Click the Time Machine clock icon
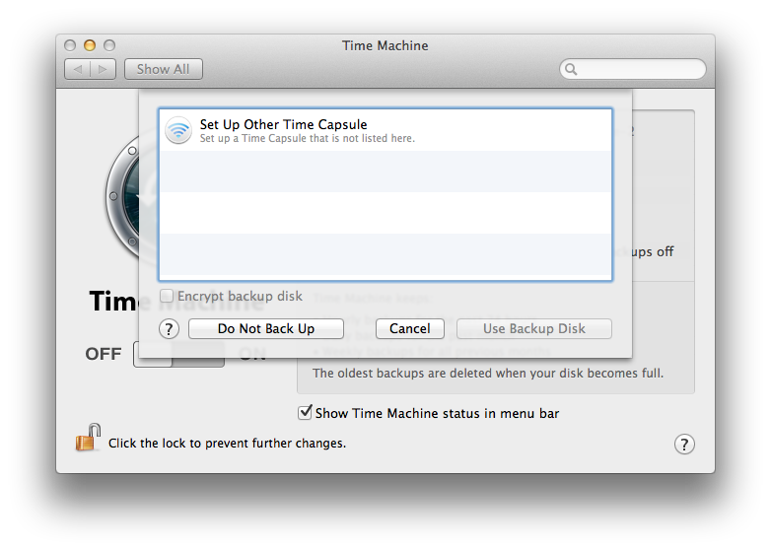This screenshot has width=771, height=551. coord(122,196)
